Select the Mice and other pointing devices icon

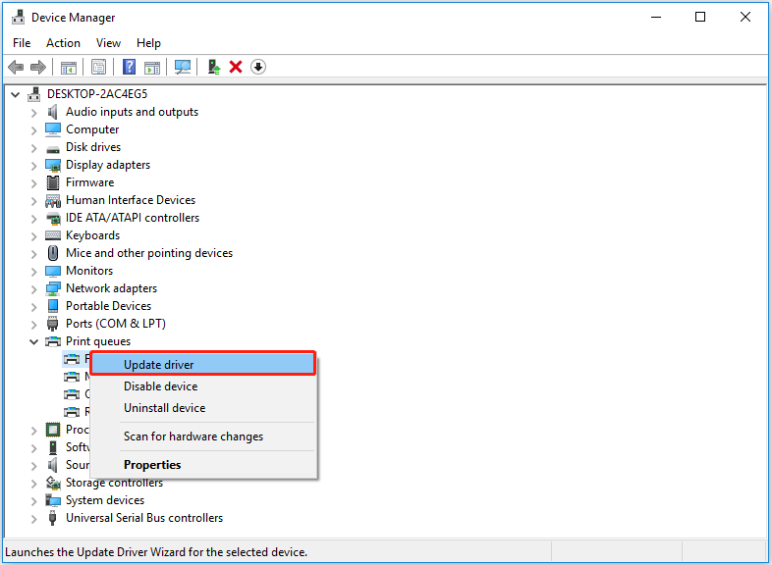pos(53,253)
